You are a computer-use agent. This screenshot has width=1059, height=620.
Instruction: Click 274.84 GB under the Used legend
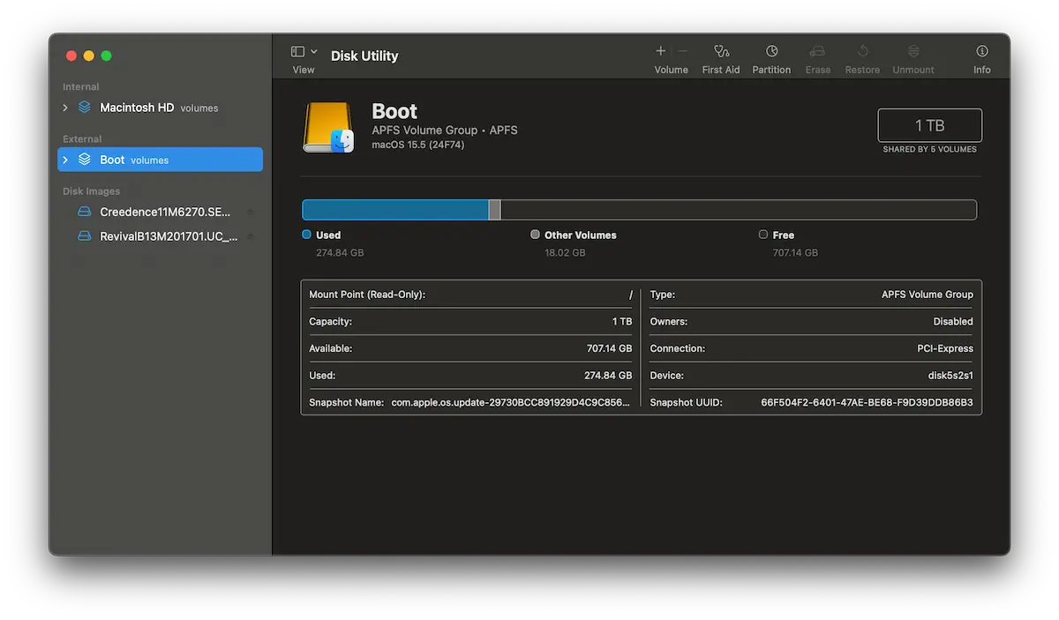pyautogui.click(x=340, y=252)
